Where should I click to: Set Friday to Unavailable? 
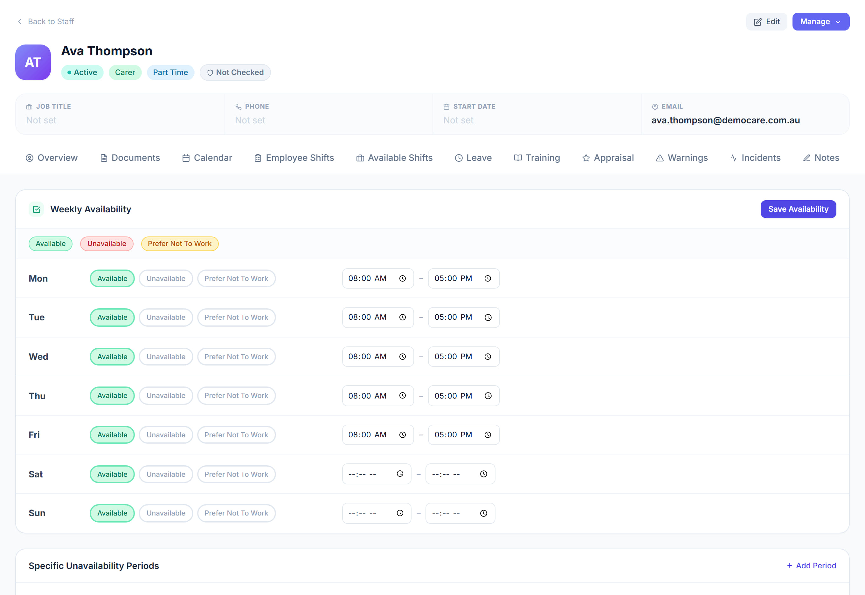click(x=166, y=435)
